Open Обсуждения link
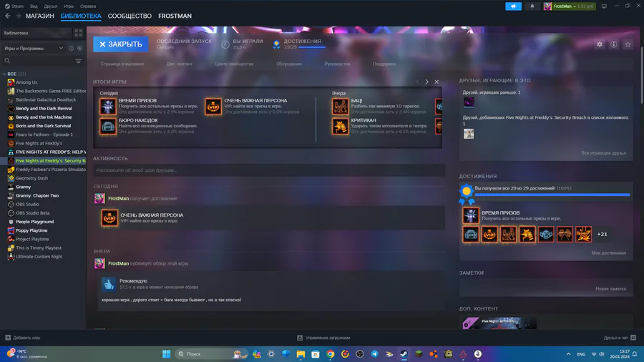This screenshot has height=362, width=644. tap(289, 64)
